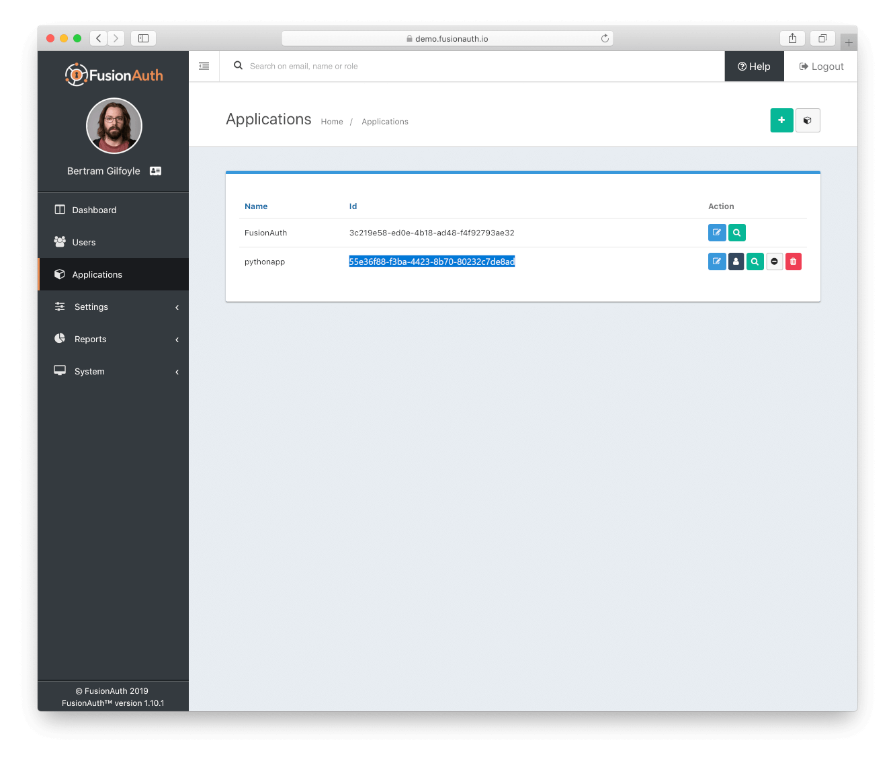Click the Applications cube icon in the sidebar

pos(60,274)
